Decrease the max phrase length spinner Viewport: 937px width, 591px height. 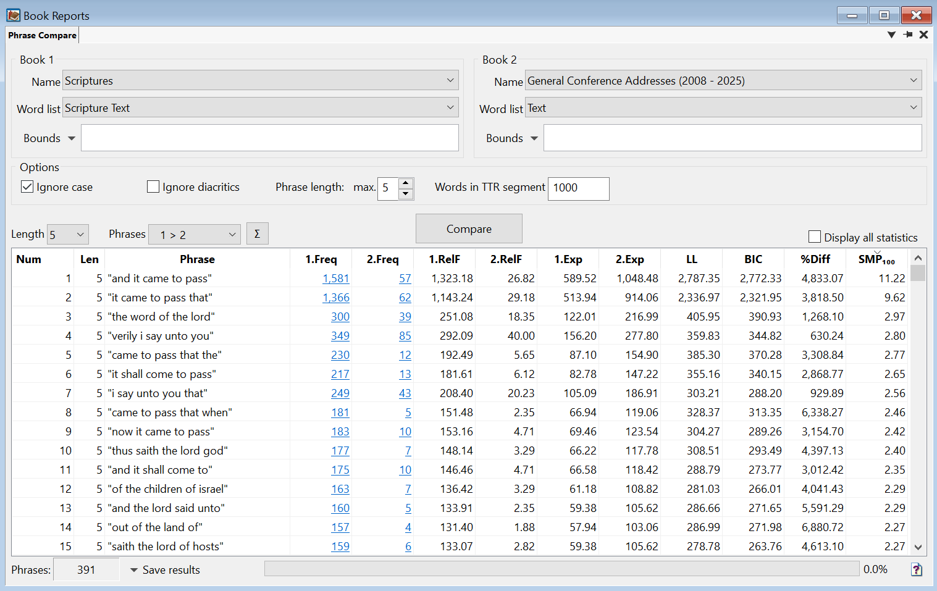point(405,193)
